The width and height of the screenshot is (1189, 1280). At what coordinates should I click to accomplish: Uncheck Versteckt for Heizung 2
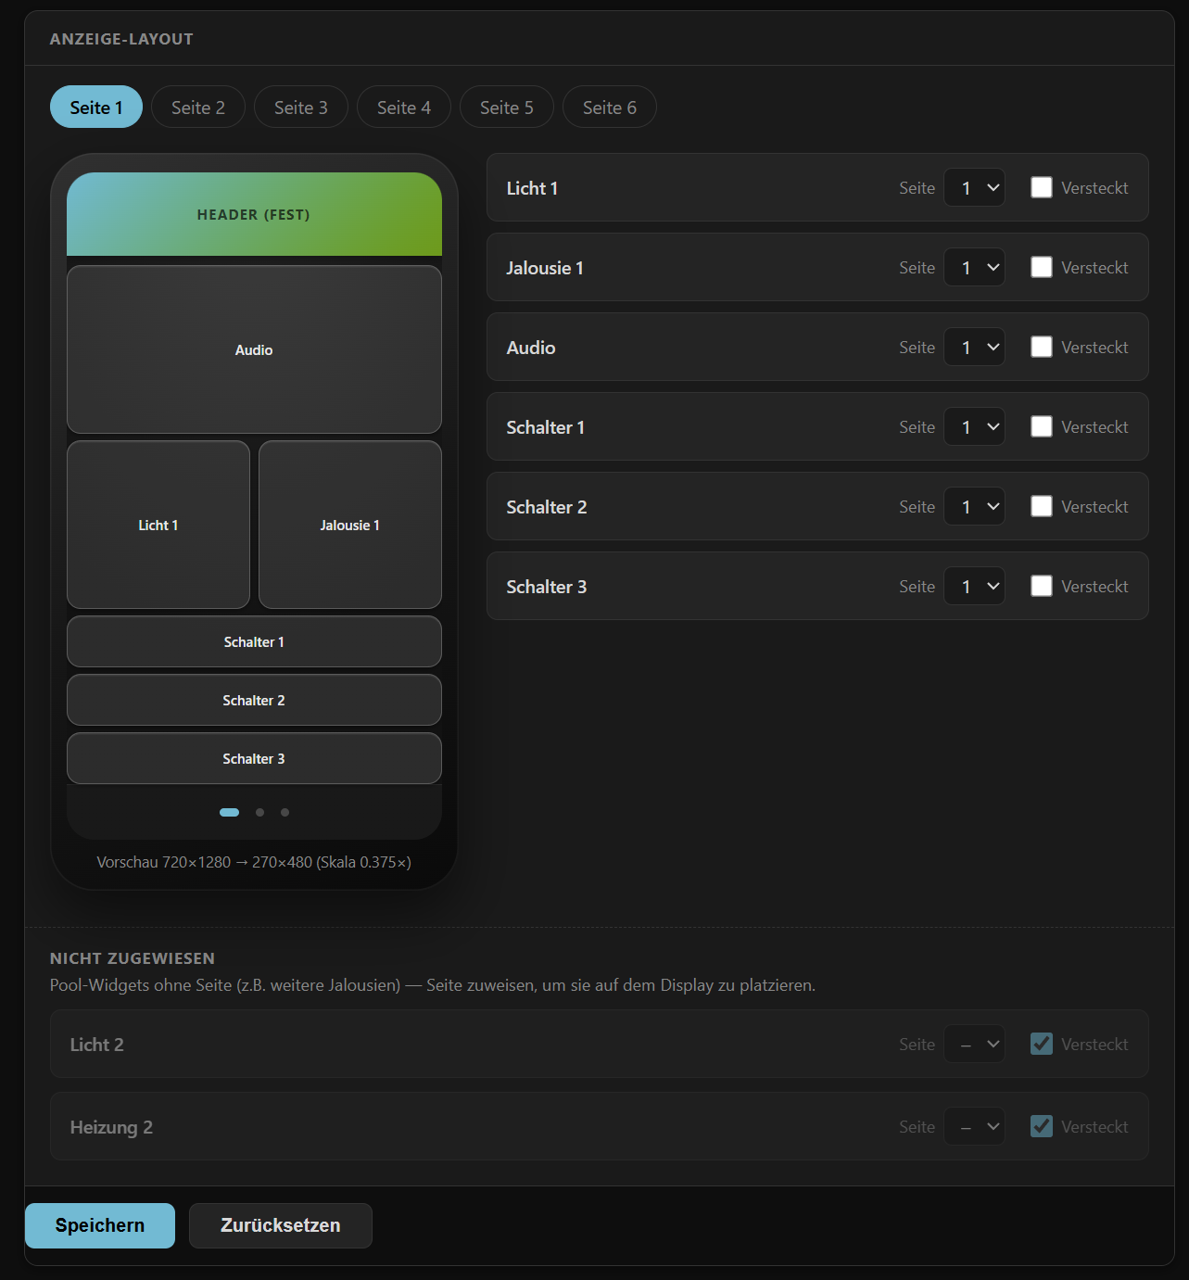point(1042,1126)
